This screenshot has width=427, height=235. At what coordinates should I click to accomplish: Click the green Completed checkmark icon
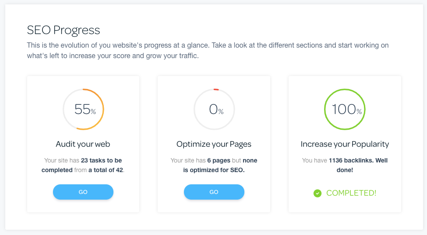[317, 193]
